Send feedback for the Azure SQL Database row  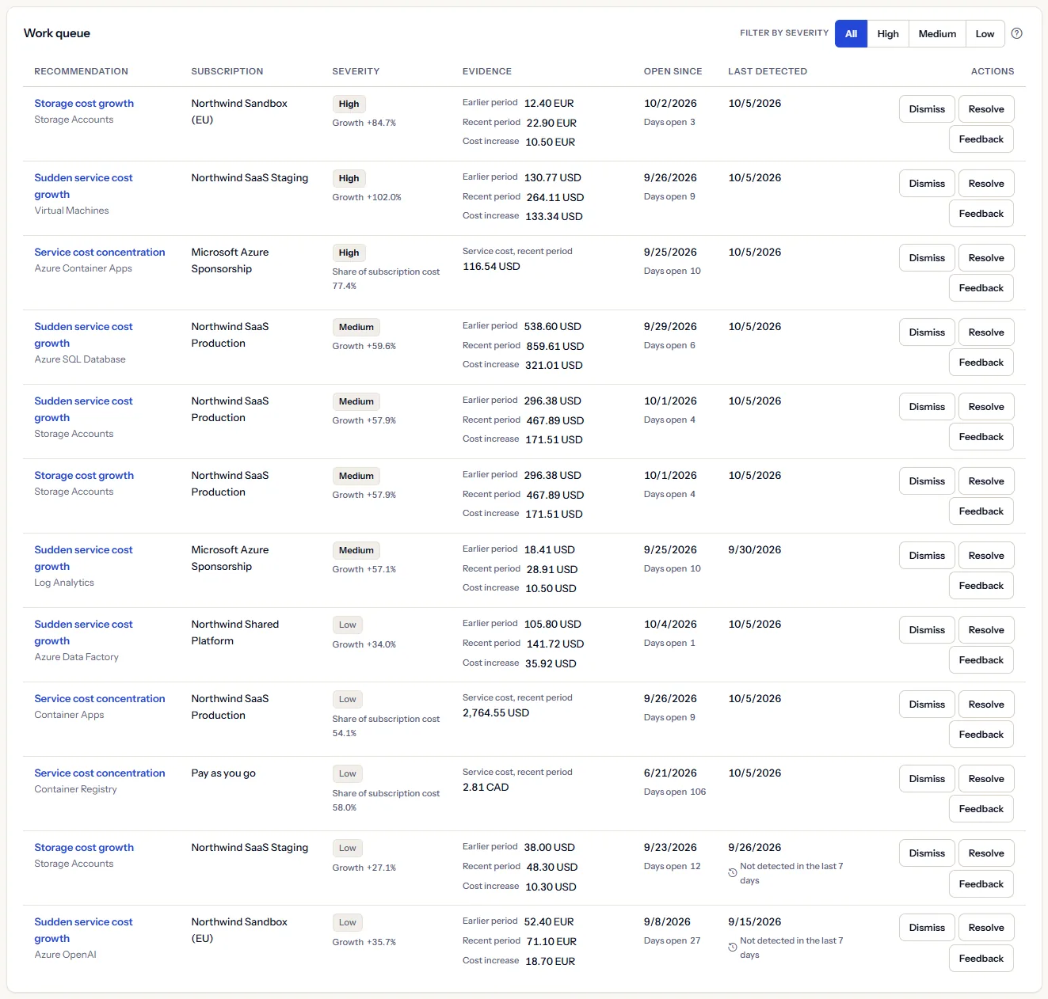[981, 363]
